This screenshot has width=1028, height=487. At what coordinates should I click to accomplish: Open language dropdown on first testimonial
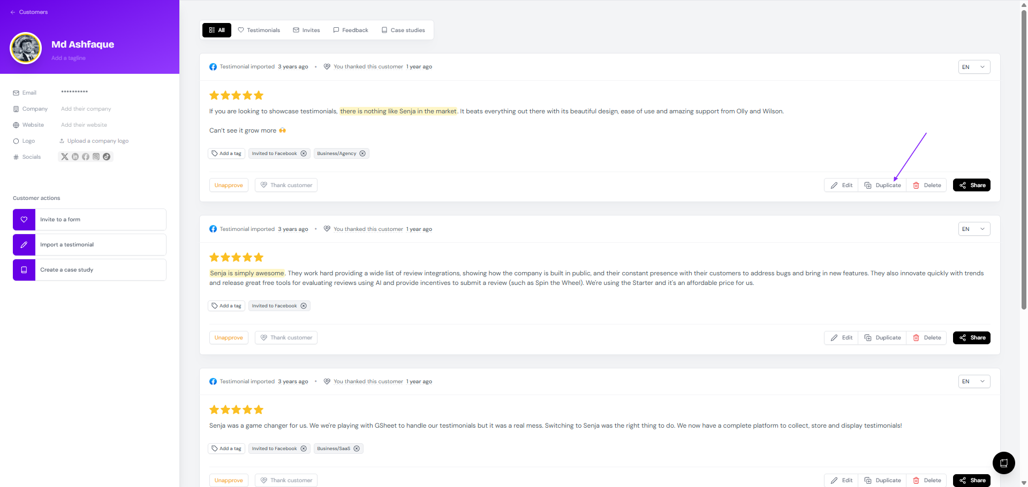pos(974,67)
